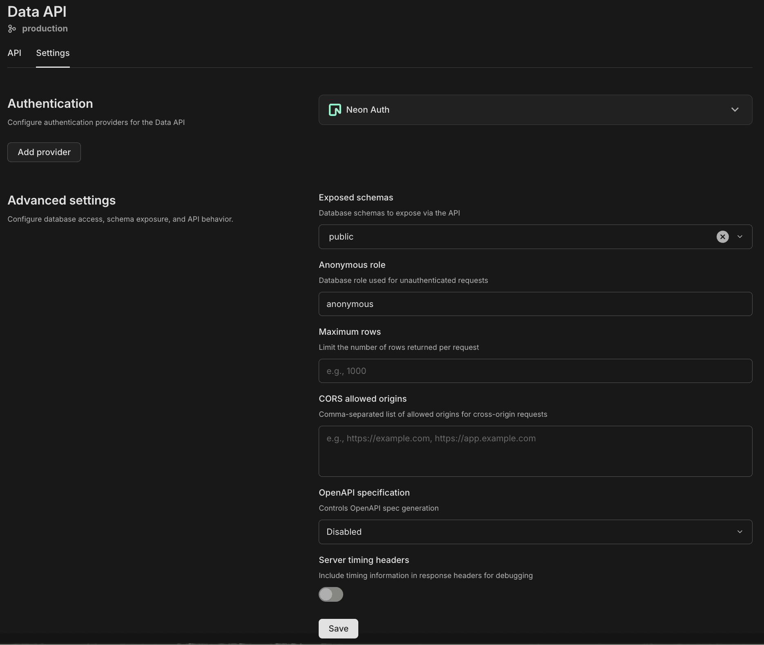This screenshot has height=645, width=764.
Task: Enable the Server timing headers toggle
Action: tap(331, 594)
